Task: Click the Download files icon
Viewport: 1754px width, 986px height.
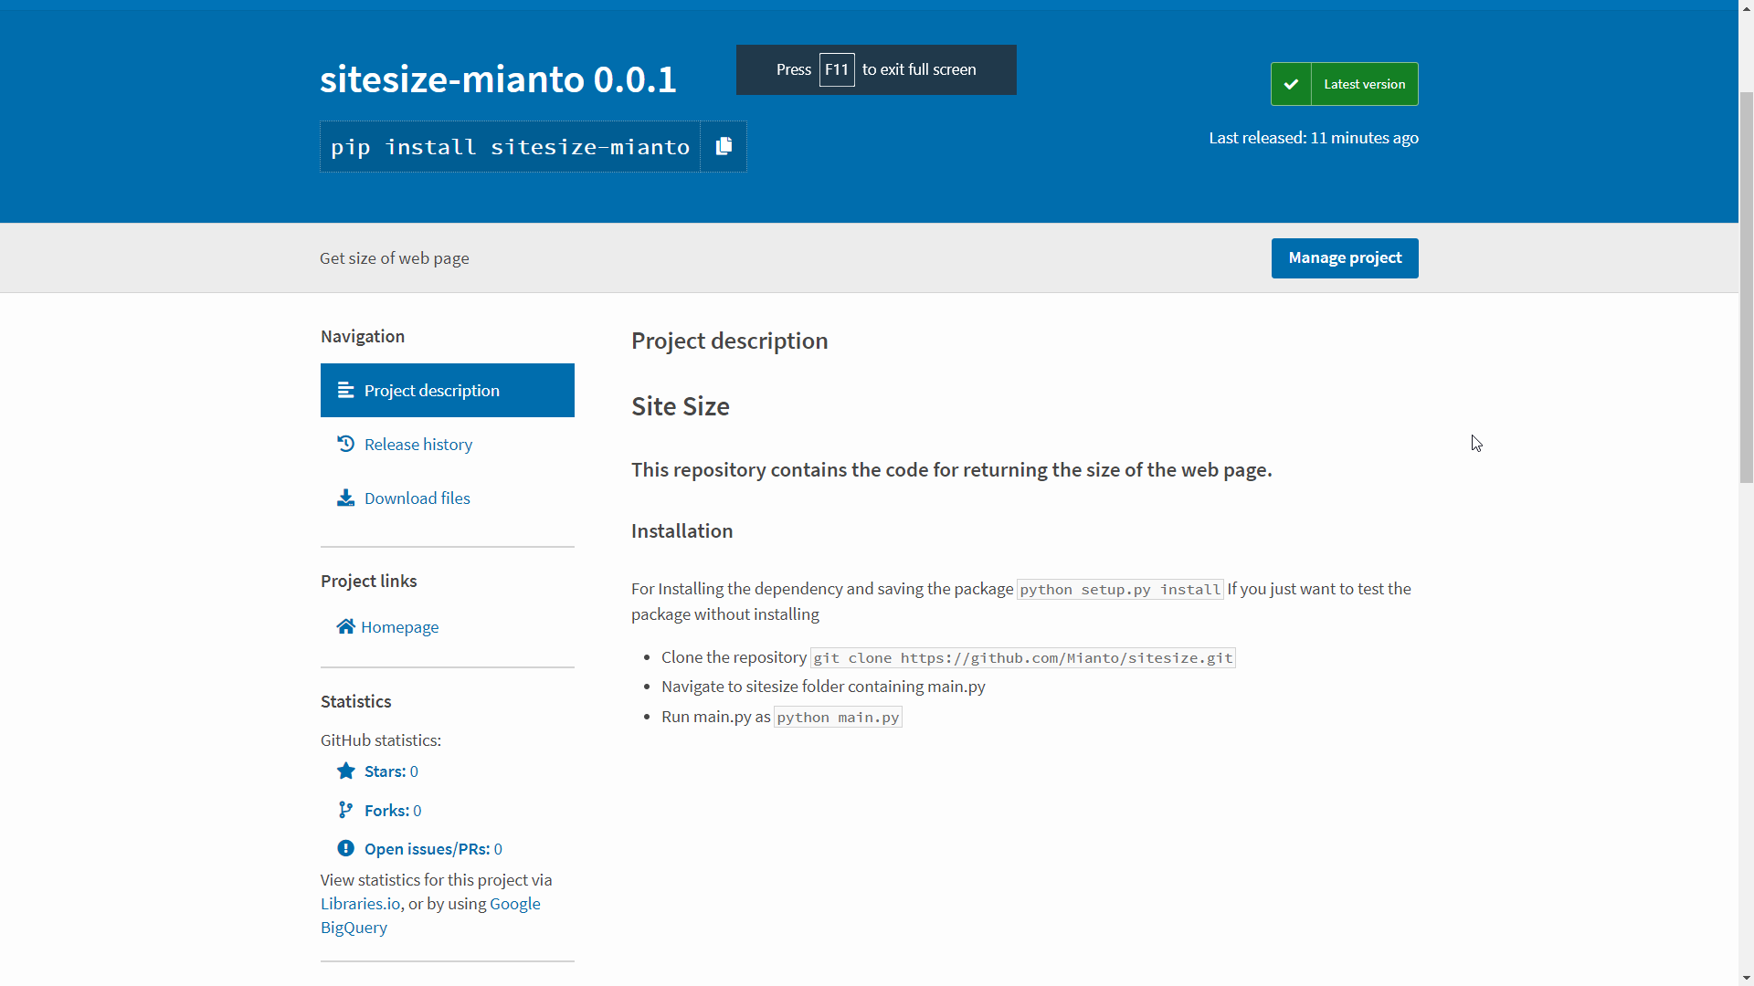Action: tap(345, 498)
